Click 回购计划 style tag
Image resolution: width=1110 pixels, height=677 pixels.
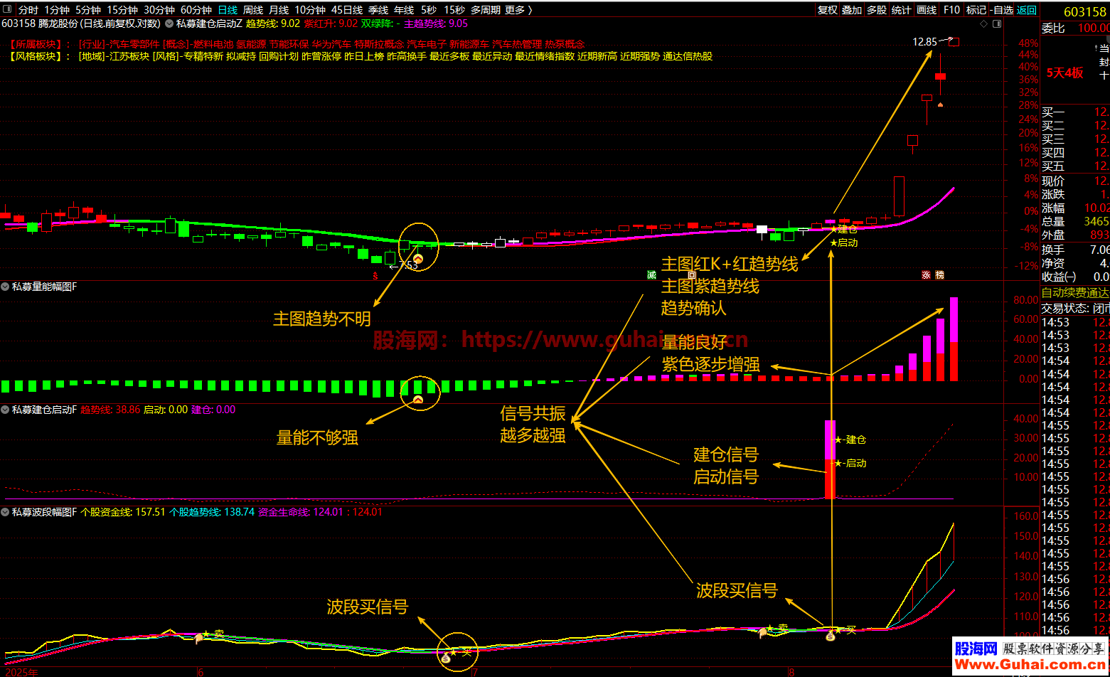[x=279, y=56]
